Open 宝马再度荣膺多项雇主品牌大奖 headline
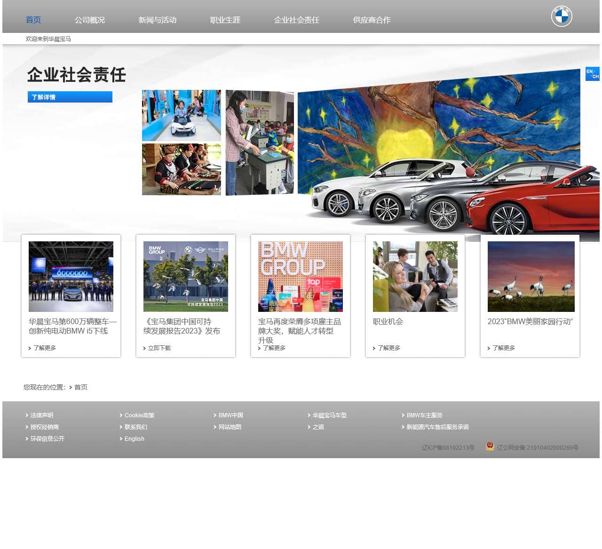The width and height of the screenshot is (602, 549). pos(300,331)
